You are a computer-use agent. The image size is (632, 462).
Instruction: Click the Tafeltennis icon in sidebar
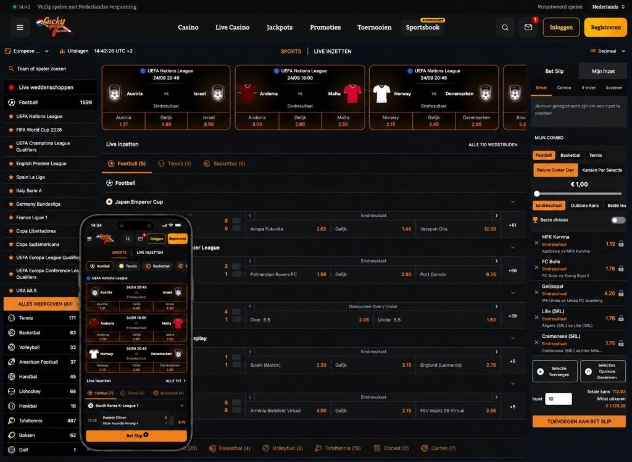point(12,421)
